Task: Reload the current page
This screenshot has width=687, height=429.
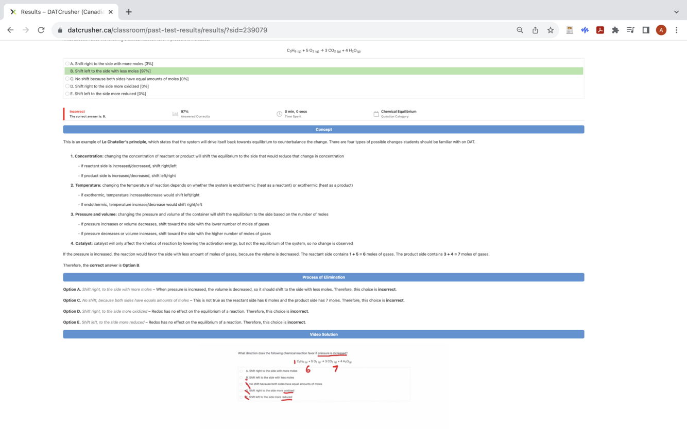Action: coord(41,30)
